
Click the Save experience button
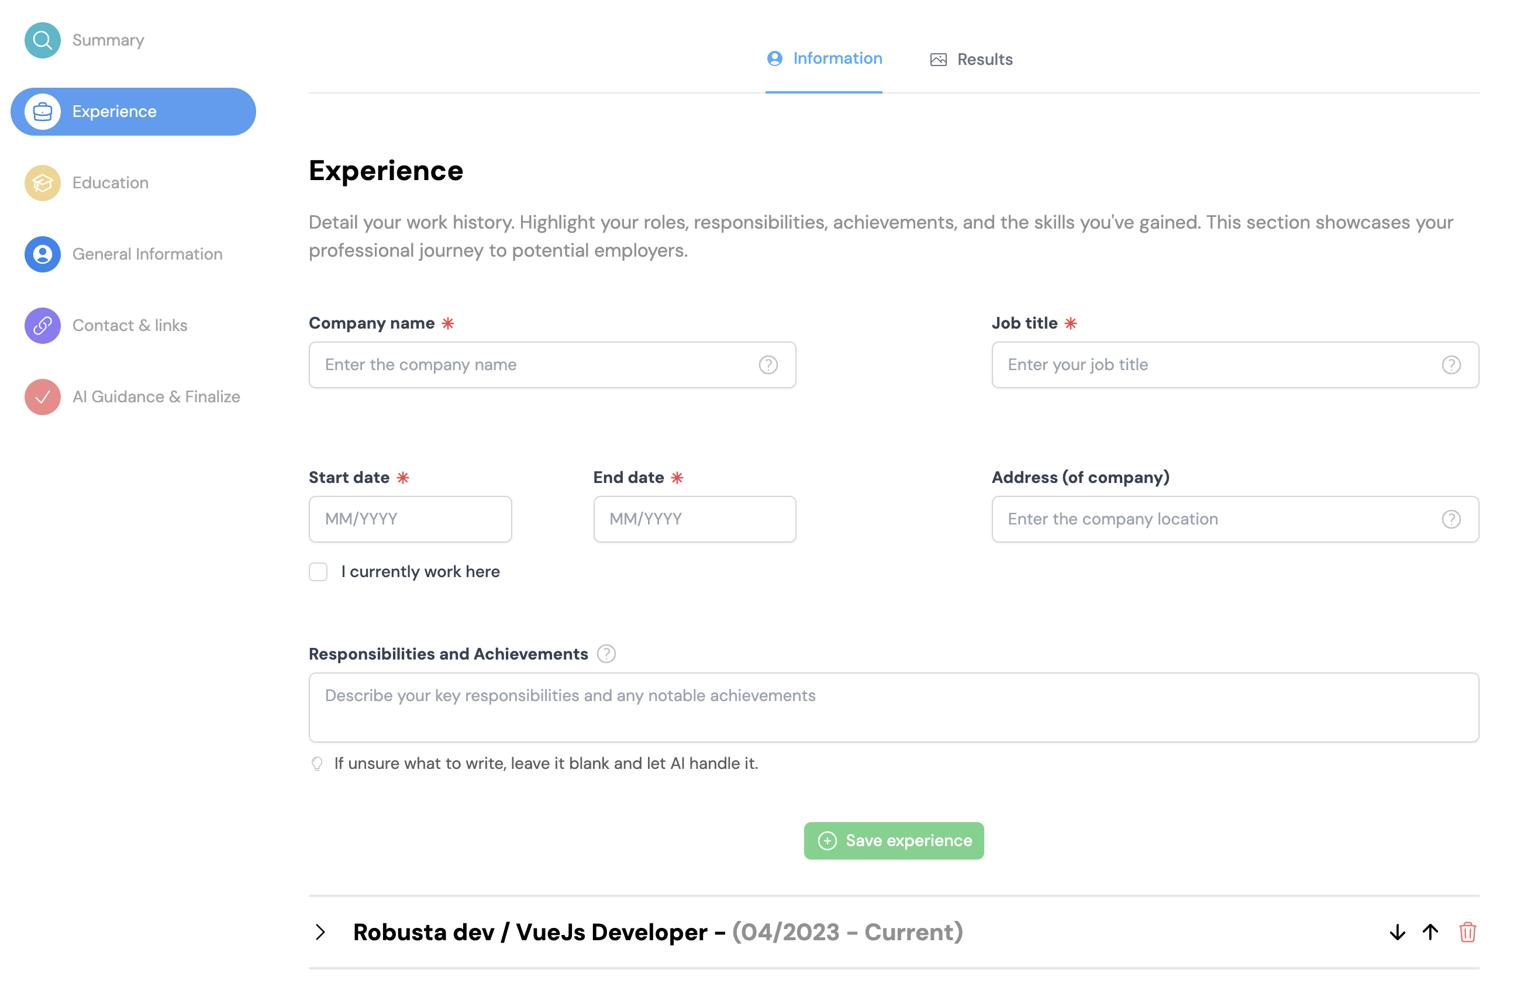point(893,840)
